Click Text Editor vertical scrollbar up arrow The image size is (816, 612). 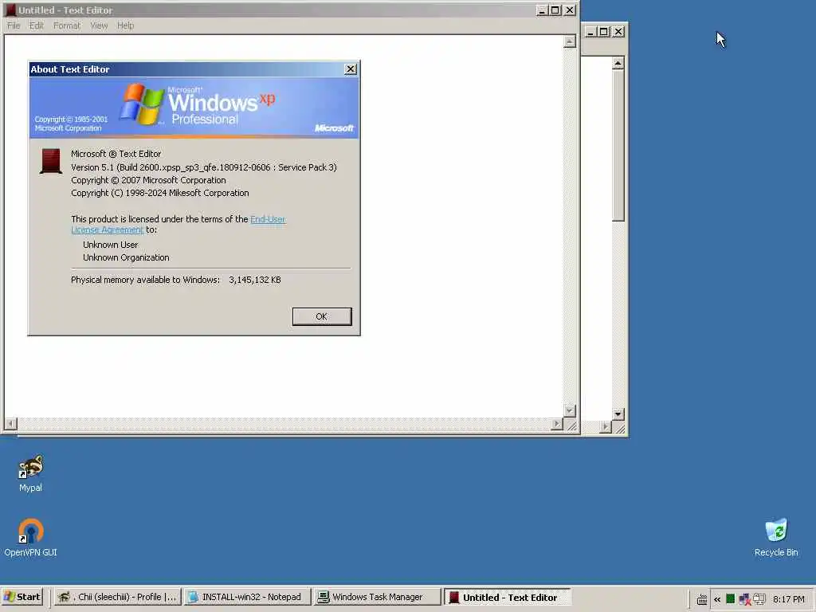569,41
